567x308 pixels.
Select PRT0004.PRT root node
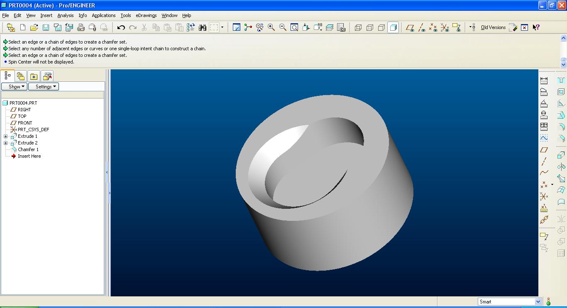[x=23, y=103]
